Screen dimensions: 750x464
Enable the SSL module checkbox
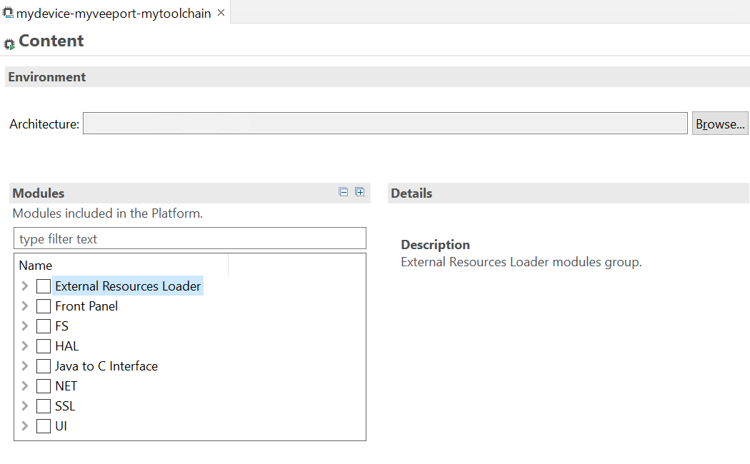pos(43,405)
